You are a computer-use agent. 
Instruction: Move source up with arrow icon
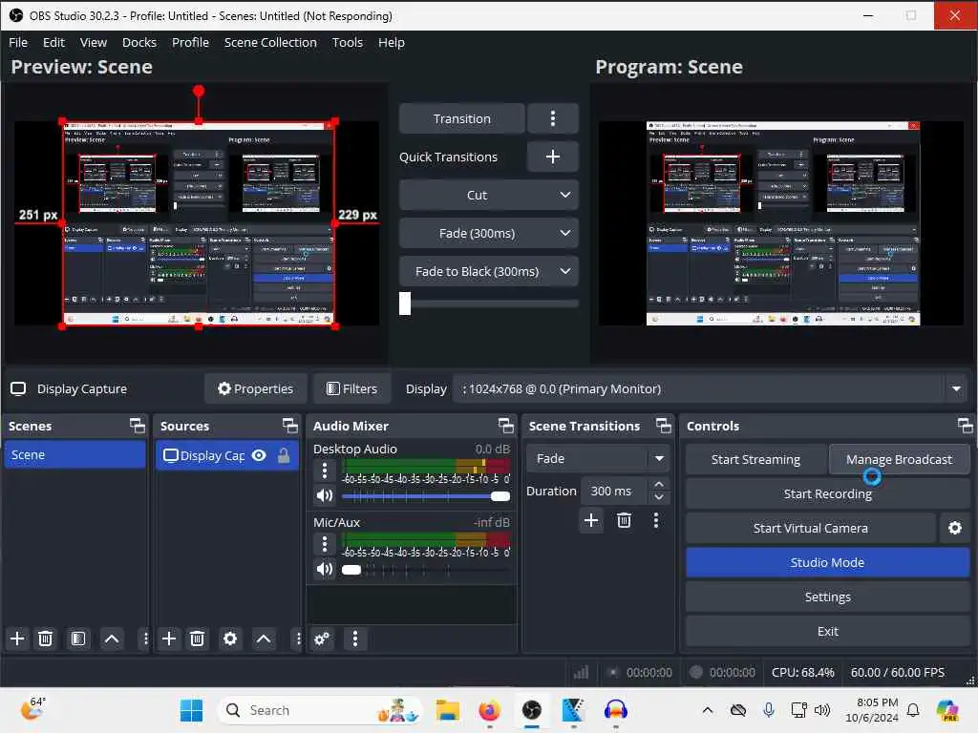tap(264, 639)
